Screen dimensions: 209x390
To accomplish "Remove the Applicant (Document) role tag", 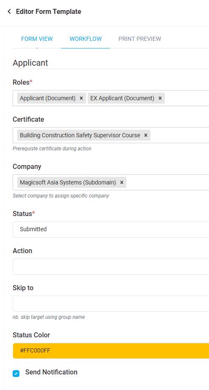I will coord(81,98).
